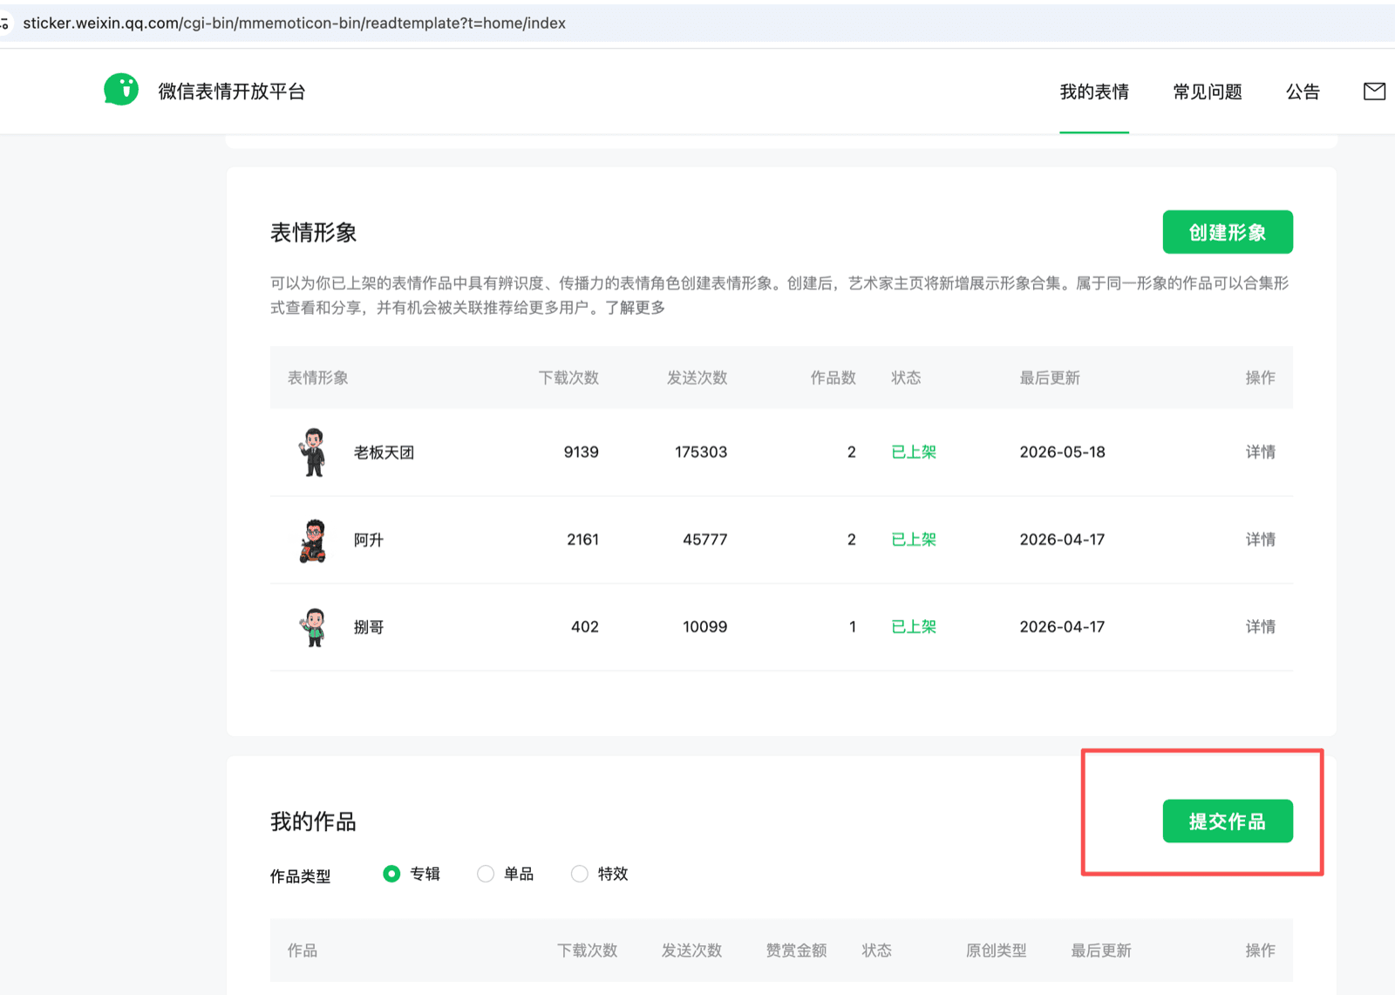
Task: Select the 单品 work type radio
Action: [x=486, y=874]
